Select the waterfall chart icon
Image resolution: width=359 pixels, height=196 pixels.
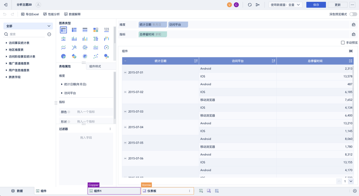(107, 39)
